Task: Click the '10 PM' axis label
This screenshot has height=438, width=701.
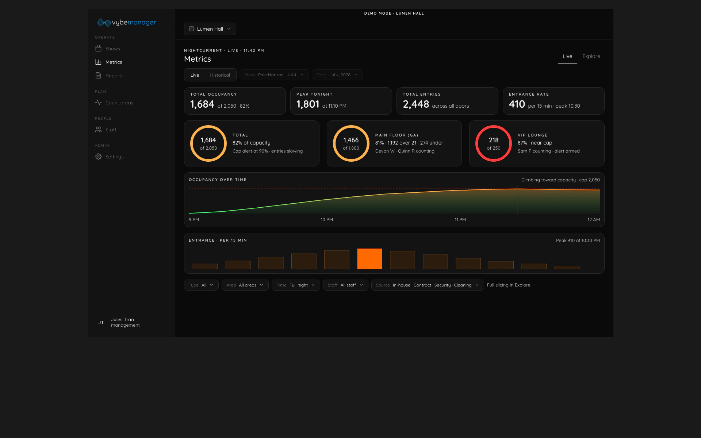Action: point(327,220)
